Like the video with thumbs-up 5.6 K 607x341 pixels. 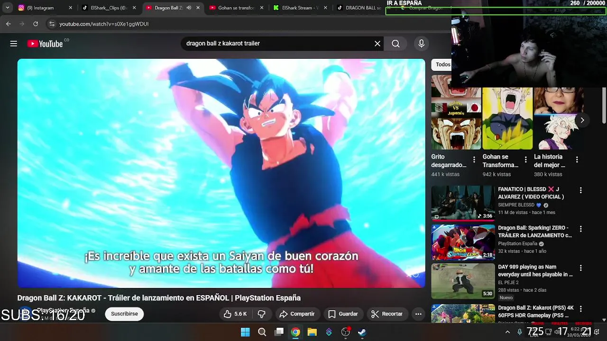click(236, 314)
